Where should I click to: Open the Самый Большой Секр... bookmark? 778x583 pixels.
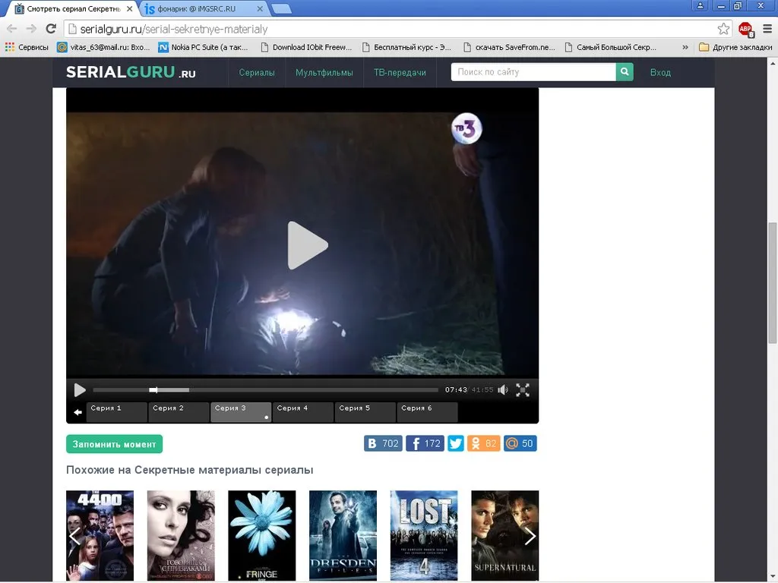[x=611, y=47]
